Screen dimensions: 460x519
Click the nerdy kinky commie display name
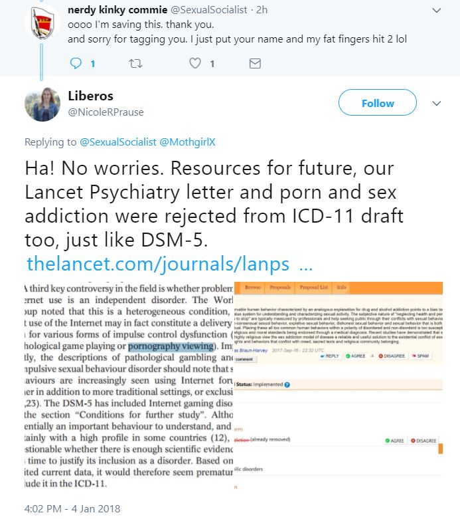pyautogui.click(x=117, y=10)
